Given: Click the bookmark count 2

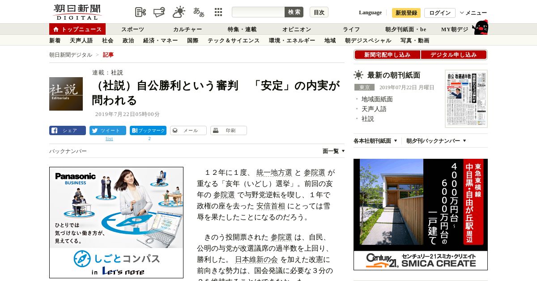Looking at the screenshot, I should coord(149,139).
